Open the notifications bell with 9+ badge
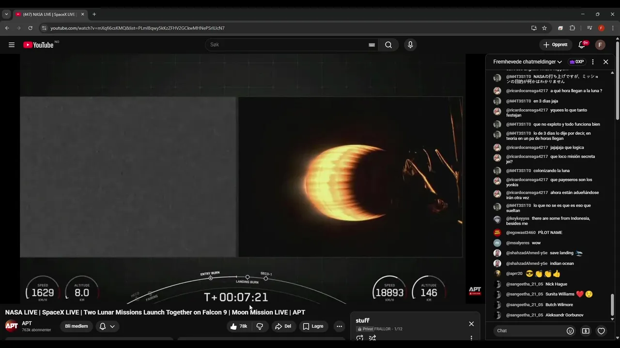 (x=582, y=45)
